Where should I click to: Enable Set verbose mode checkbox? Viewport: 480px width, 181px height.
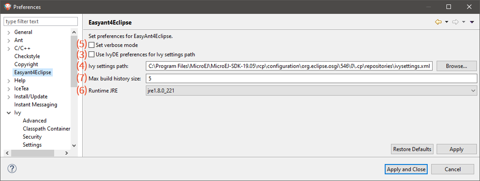[92, 45]
